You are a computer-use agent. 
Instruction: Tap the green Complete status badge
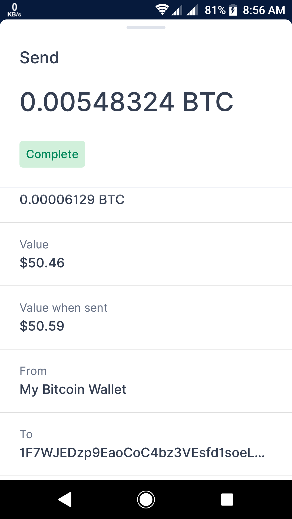pyautogui.click(x=52, y=154)
